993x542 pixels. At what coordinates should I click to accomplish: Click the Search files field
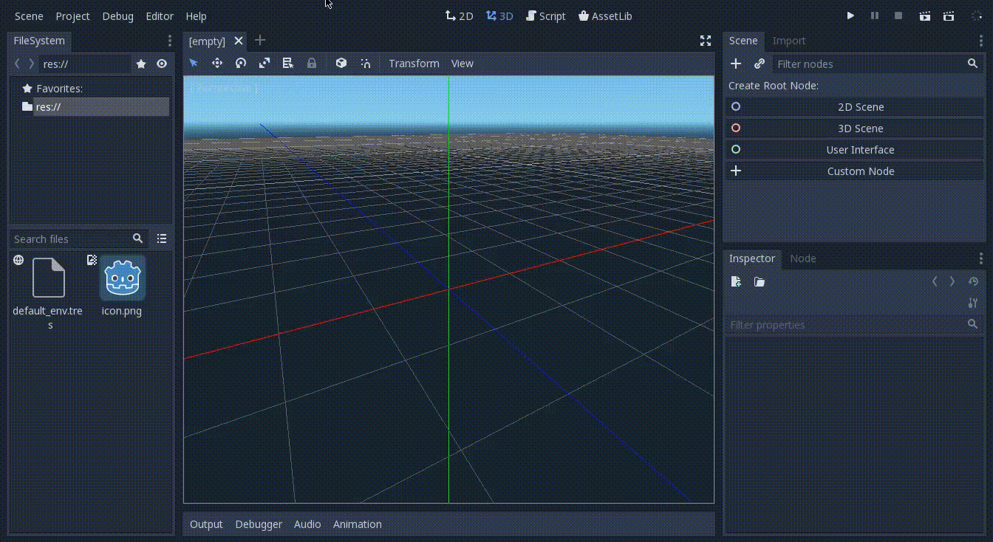pos(78,239)
